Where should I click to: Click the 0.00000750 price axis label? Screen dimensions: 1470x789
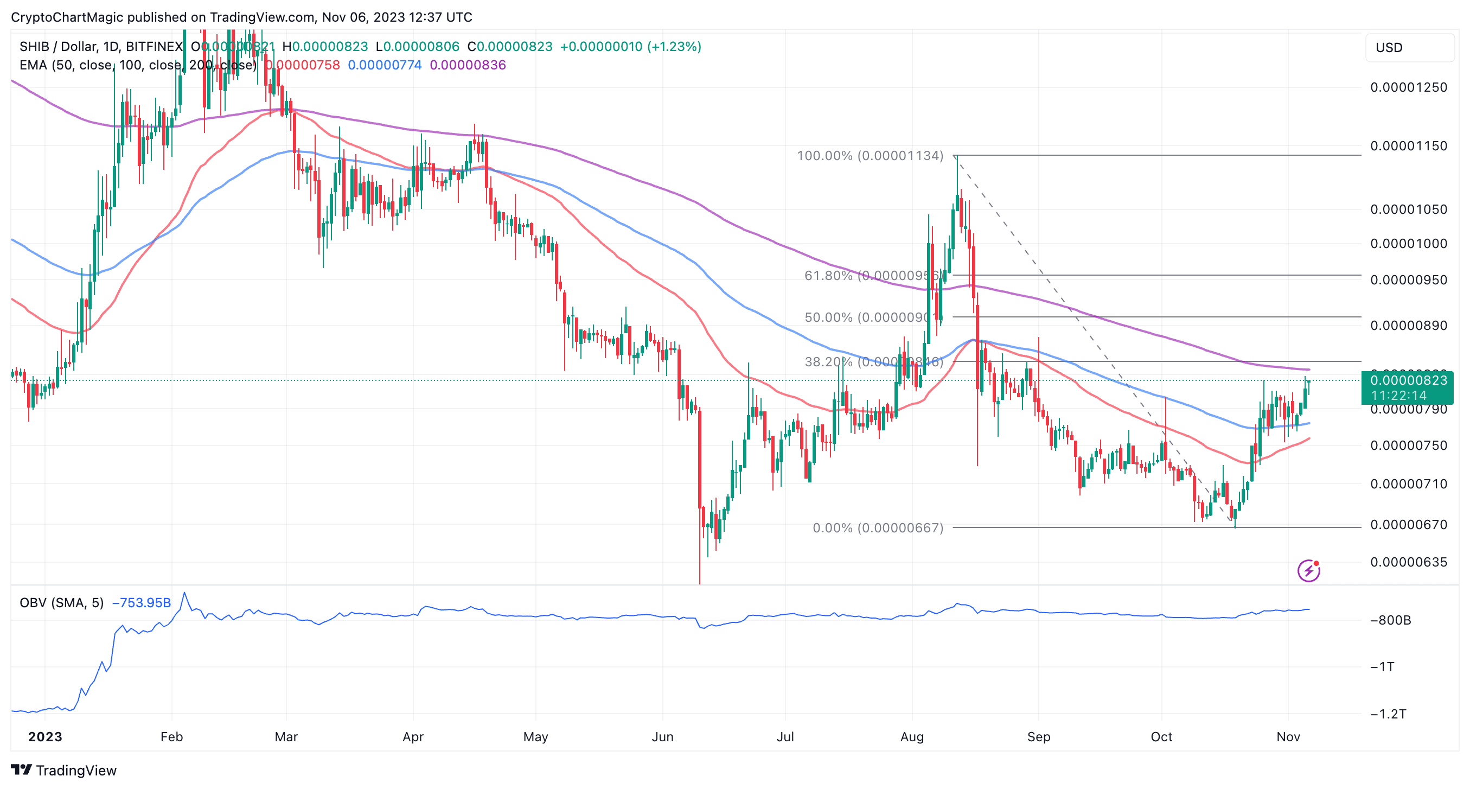tap(1408, 446)
